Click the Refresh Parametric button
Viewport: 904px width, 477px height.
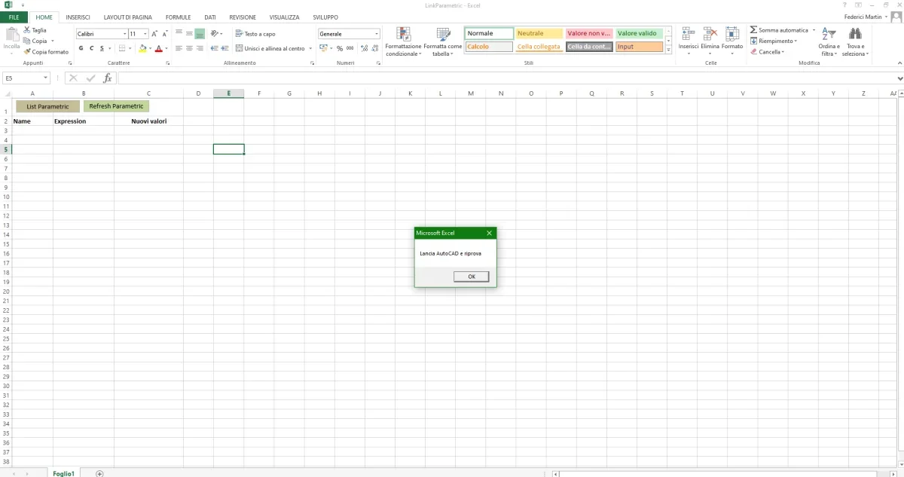point(116,106)
